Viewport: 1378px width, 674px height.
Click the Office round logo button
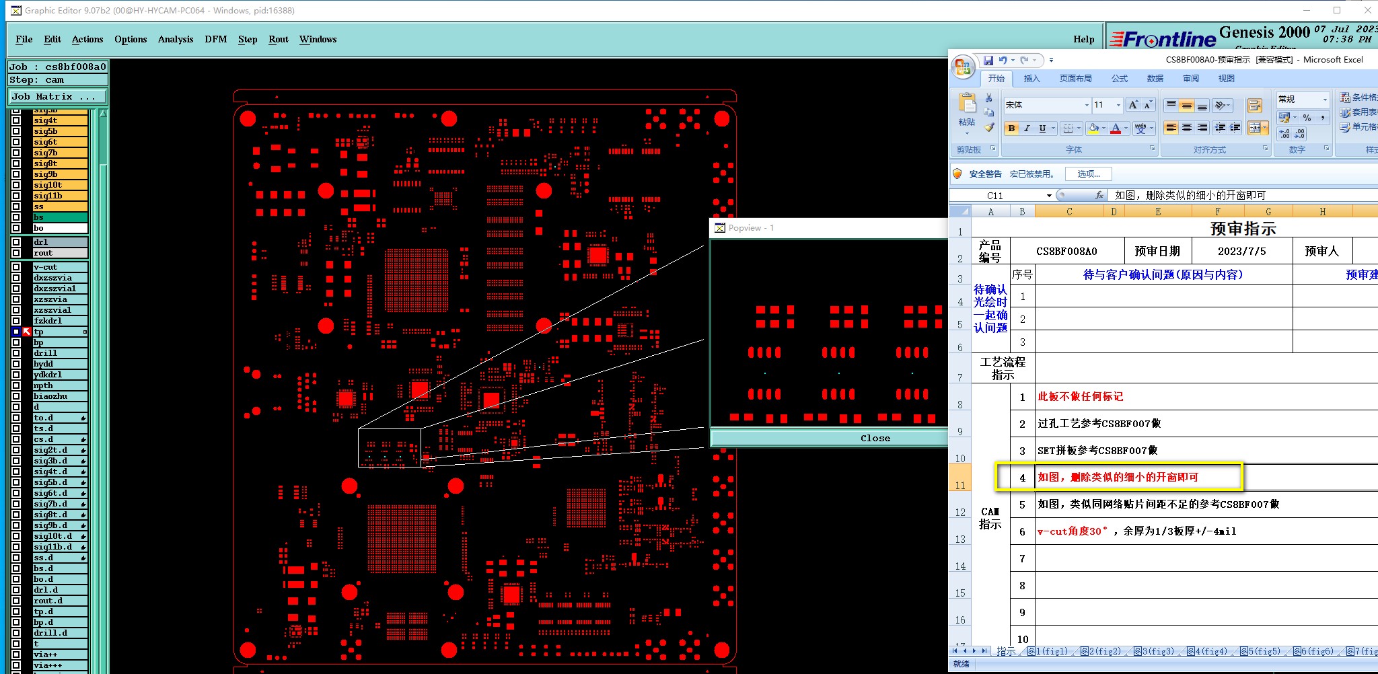[963, 67]
